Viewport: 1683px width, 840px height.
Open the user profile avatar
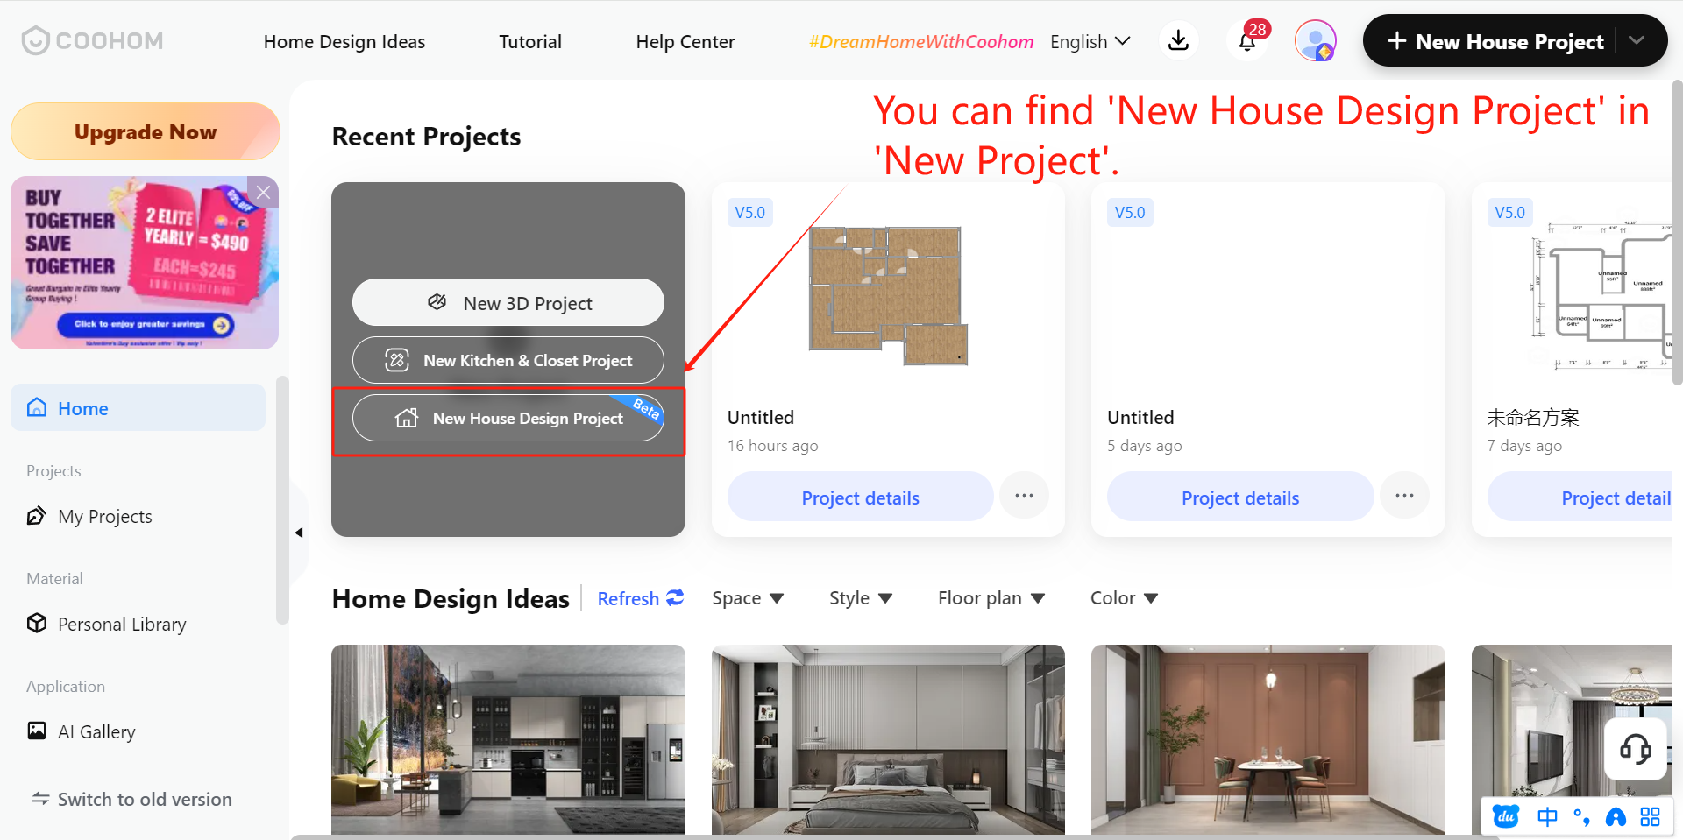(x=1315, y=40)
